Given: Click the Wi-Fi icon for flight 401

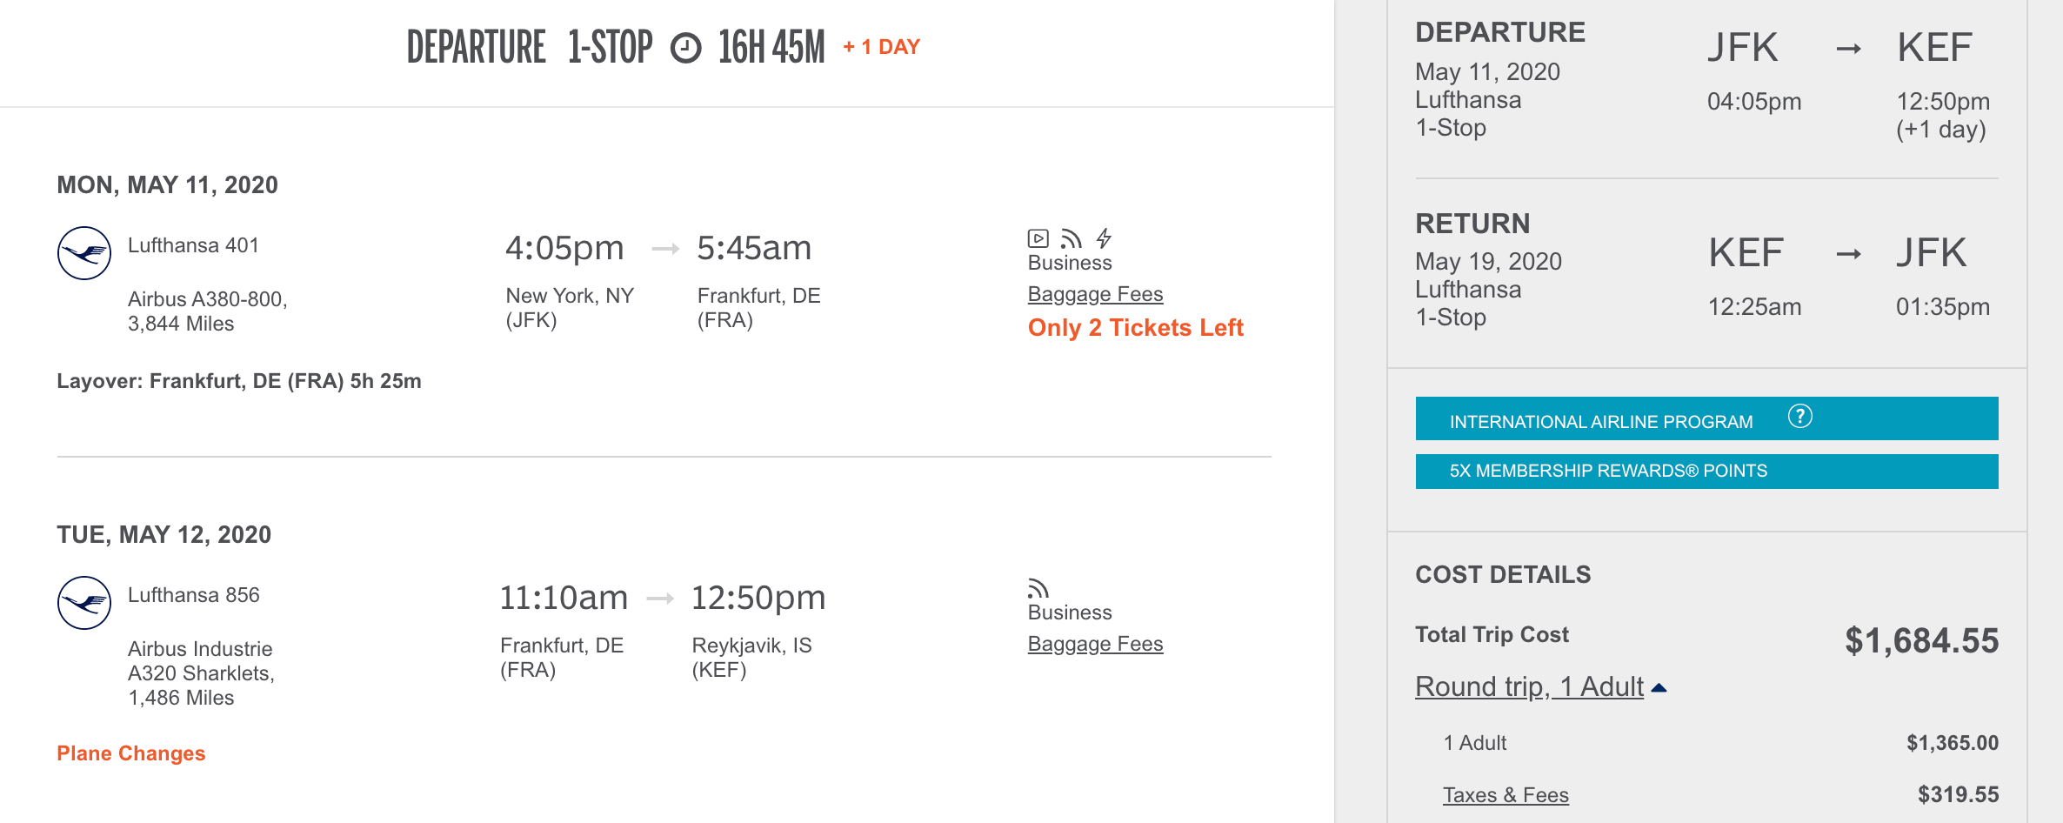Looking at the screenshot, I should 1071,238.
